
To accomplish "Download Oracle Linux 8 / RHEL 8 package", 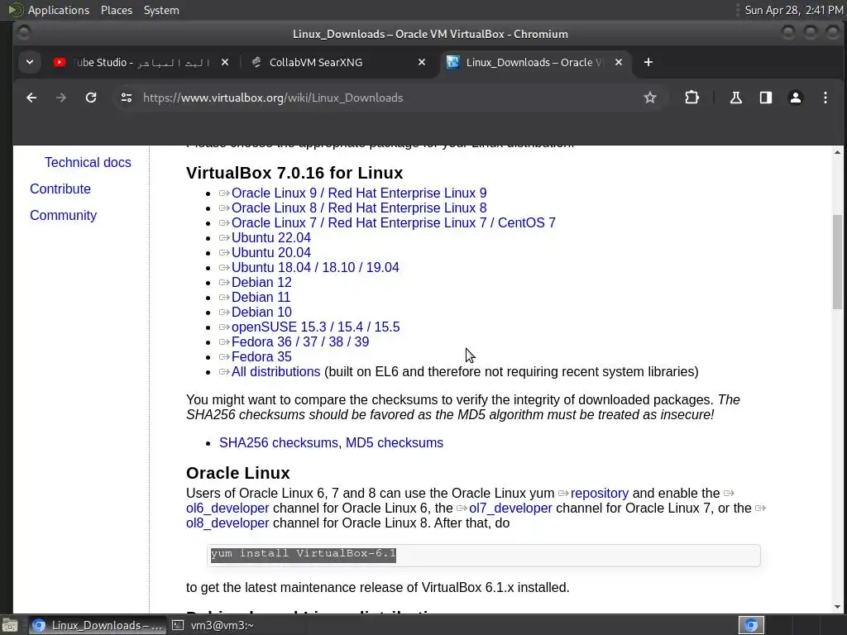I will (x=359, y=208).
